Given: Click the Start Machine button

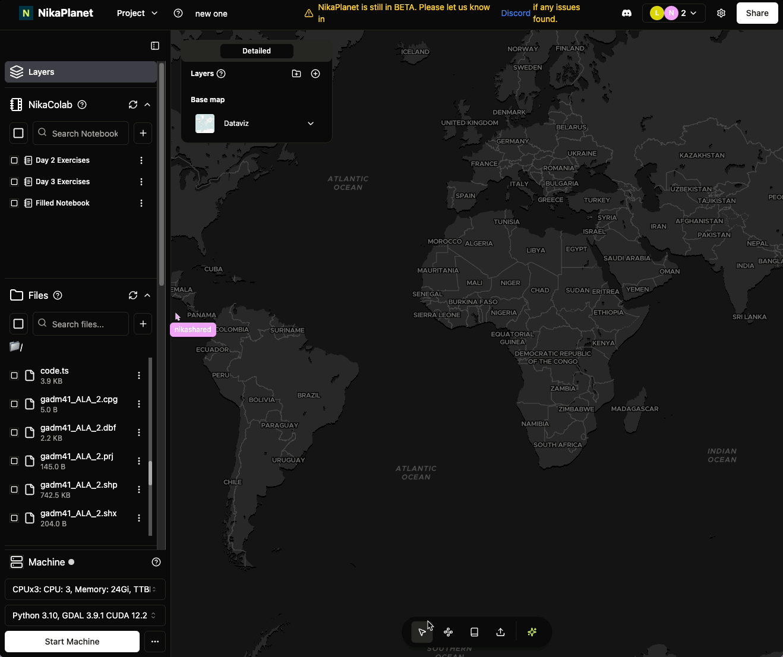Looking at the screenshot, I should 72,642.
